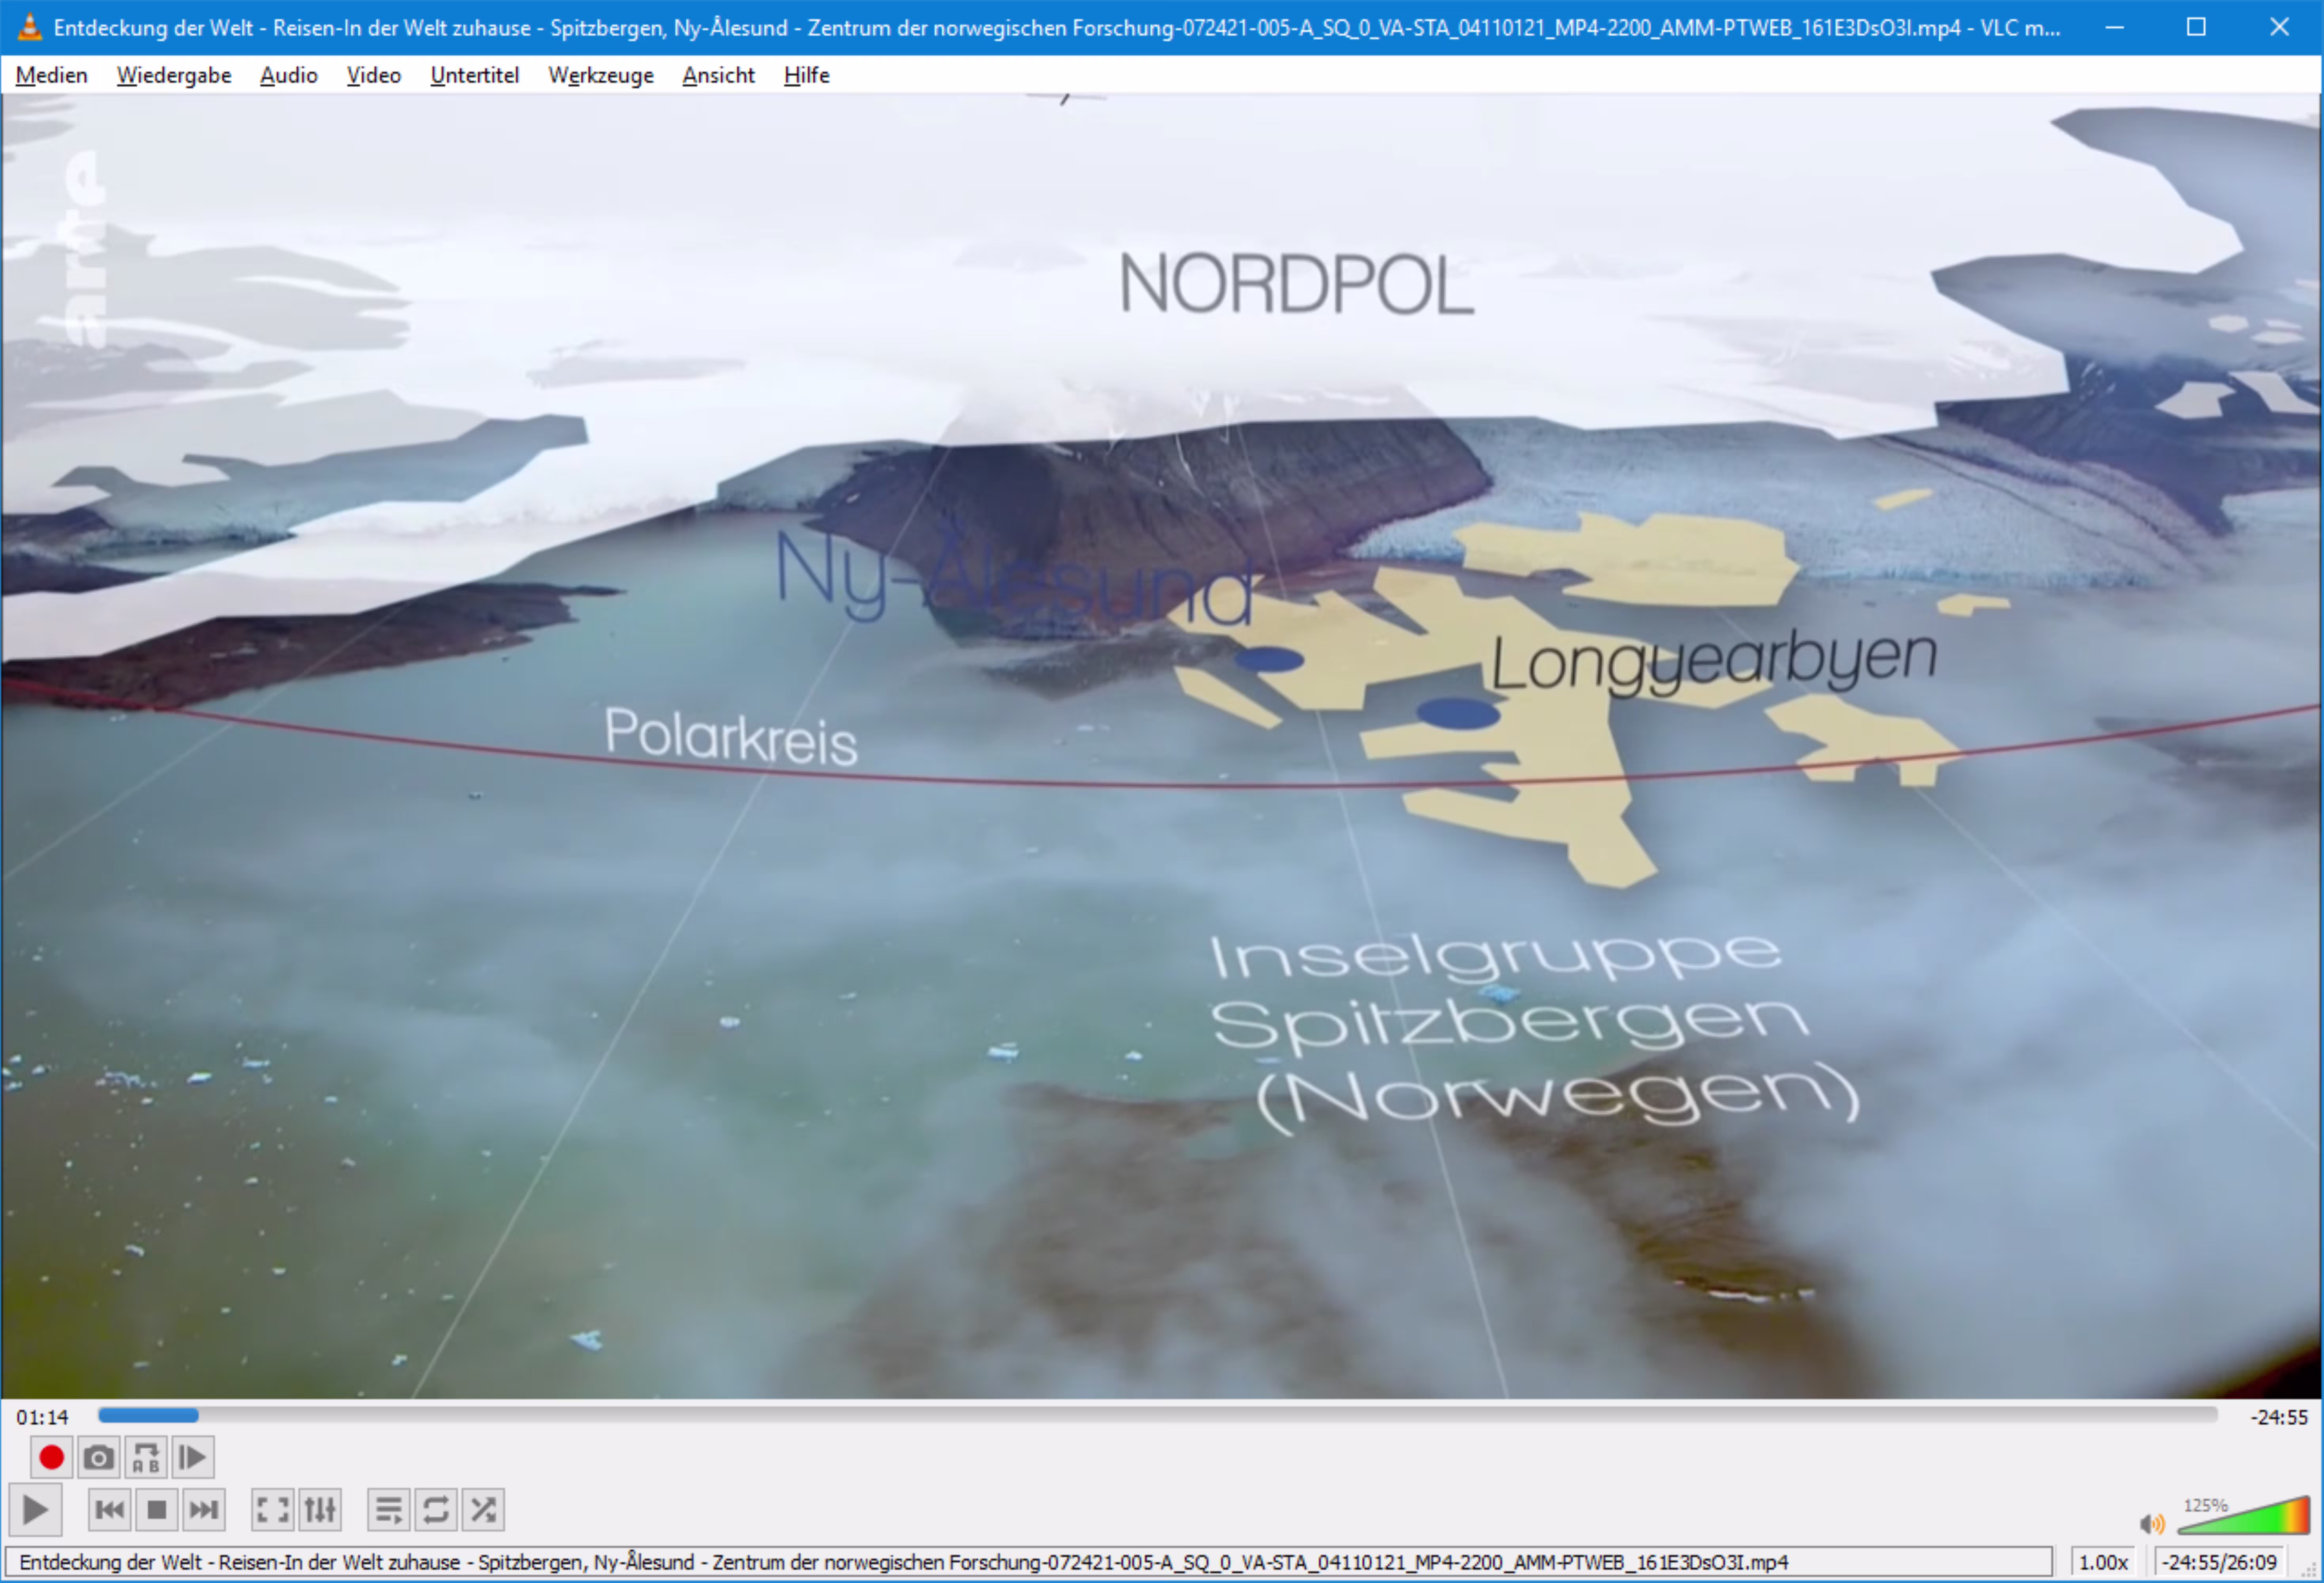Open the Werkzeuge menu
The width and height of the screenshot is (2324, 1583).
pyautogui.click(x=600, y=75)
